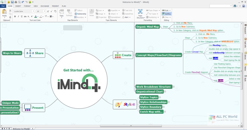247x130 pixels.
Task: Select the Share topic node
Action: pyautogui.click(x=35, y=53)
